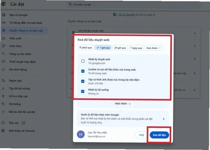The width and height of the screenshot is (210, 150).
Task: Open Hệ thống settings section
Action: (15, 104)
